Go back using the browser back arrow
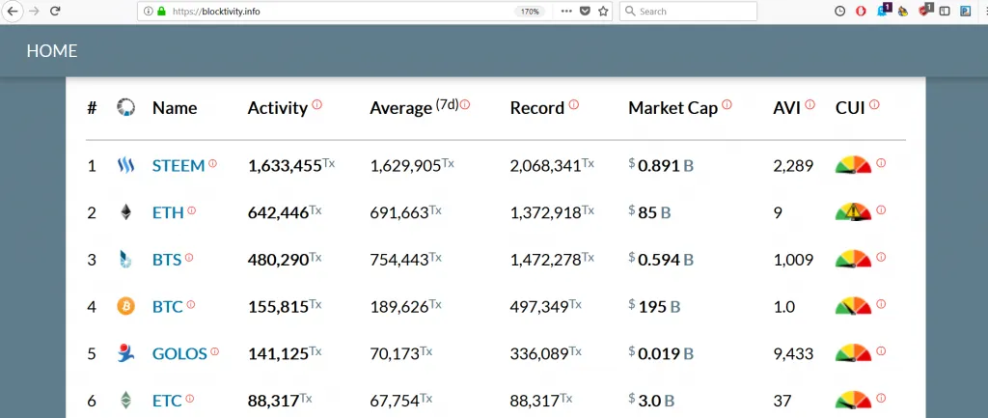Viewport: 988px width, 418px height. (x=12, y=11)
